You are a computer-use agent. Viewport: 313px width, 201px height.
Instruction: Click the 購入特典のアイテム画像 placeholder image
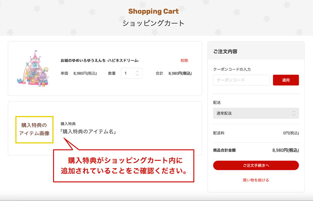tap(34, 130)
